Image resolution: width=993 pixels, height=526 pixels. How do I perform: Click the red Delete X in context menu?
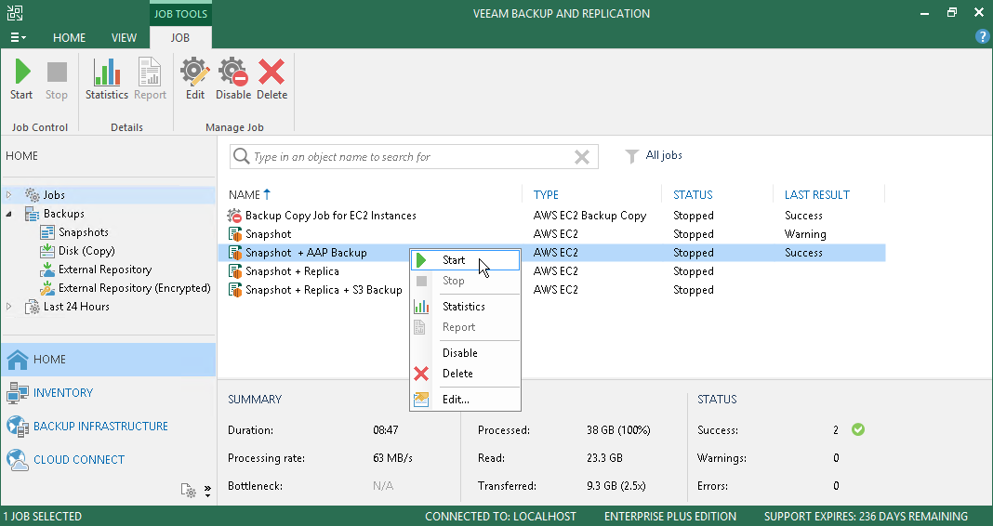tap(421, 374)
